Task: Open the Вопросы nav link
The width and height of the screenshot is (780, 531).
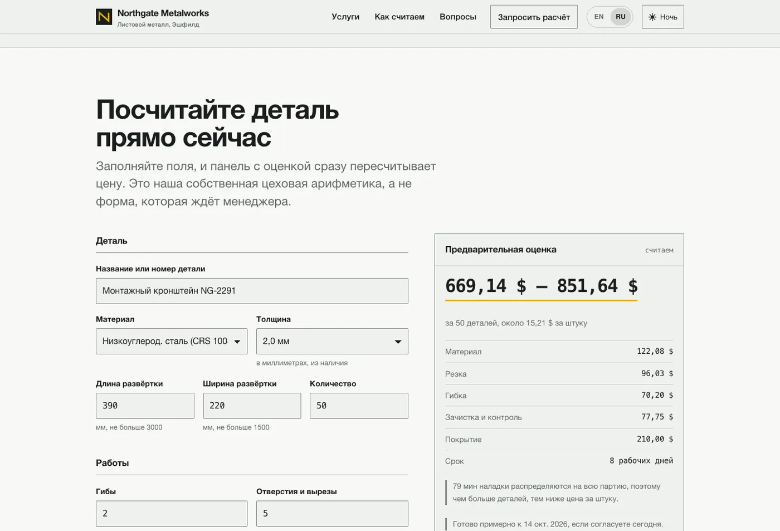Action: 458,17
